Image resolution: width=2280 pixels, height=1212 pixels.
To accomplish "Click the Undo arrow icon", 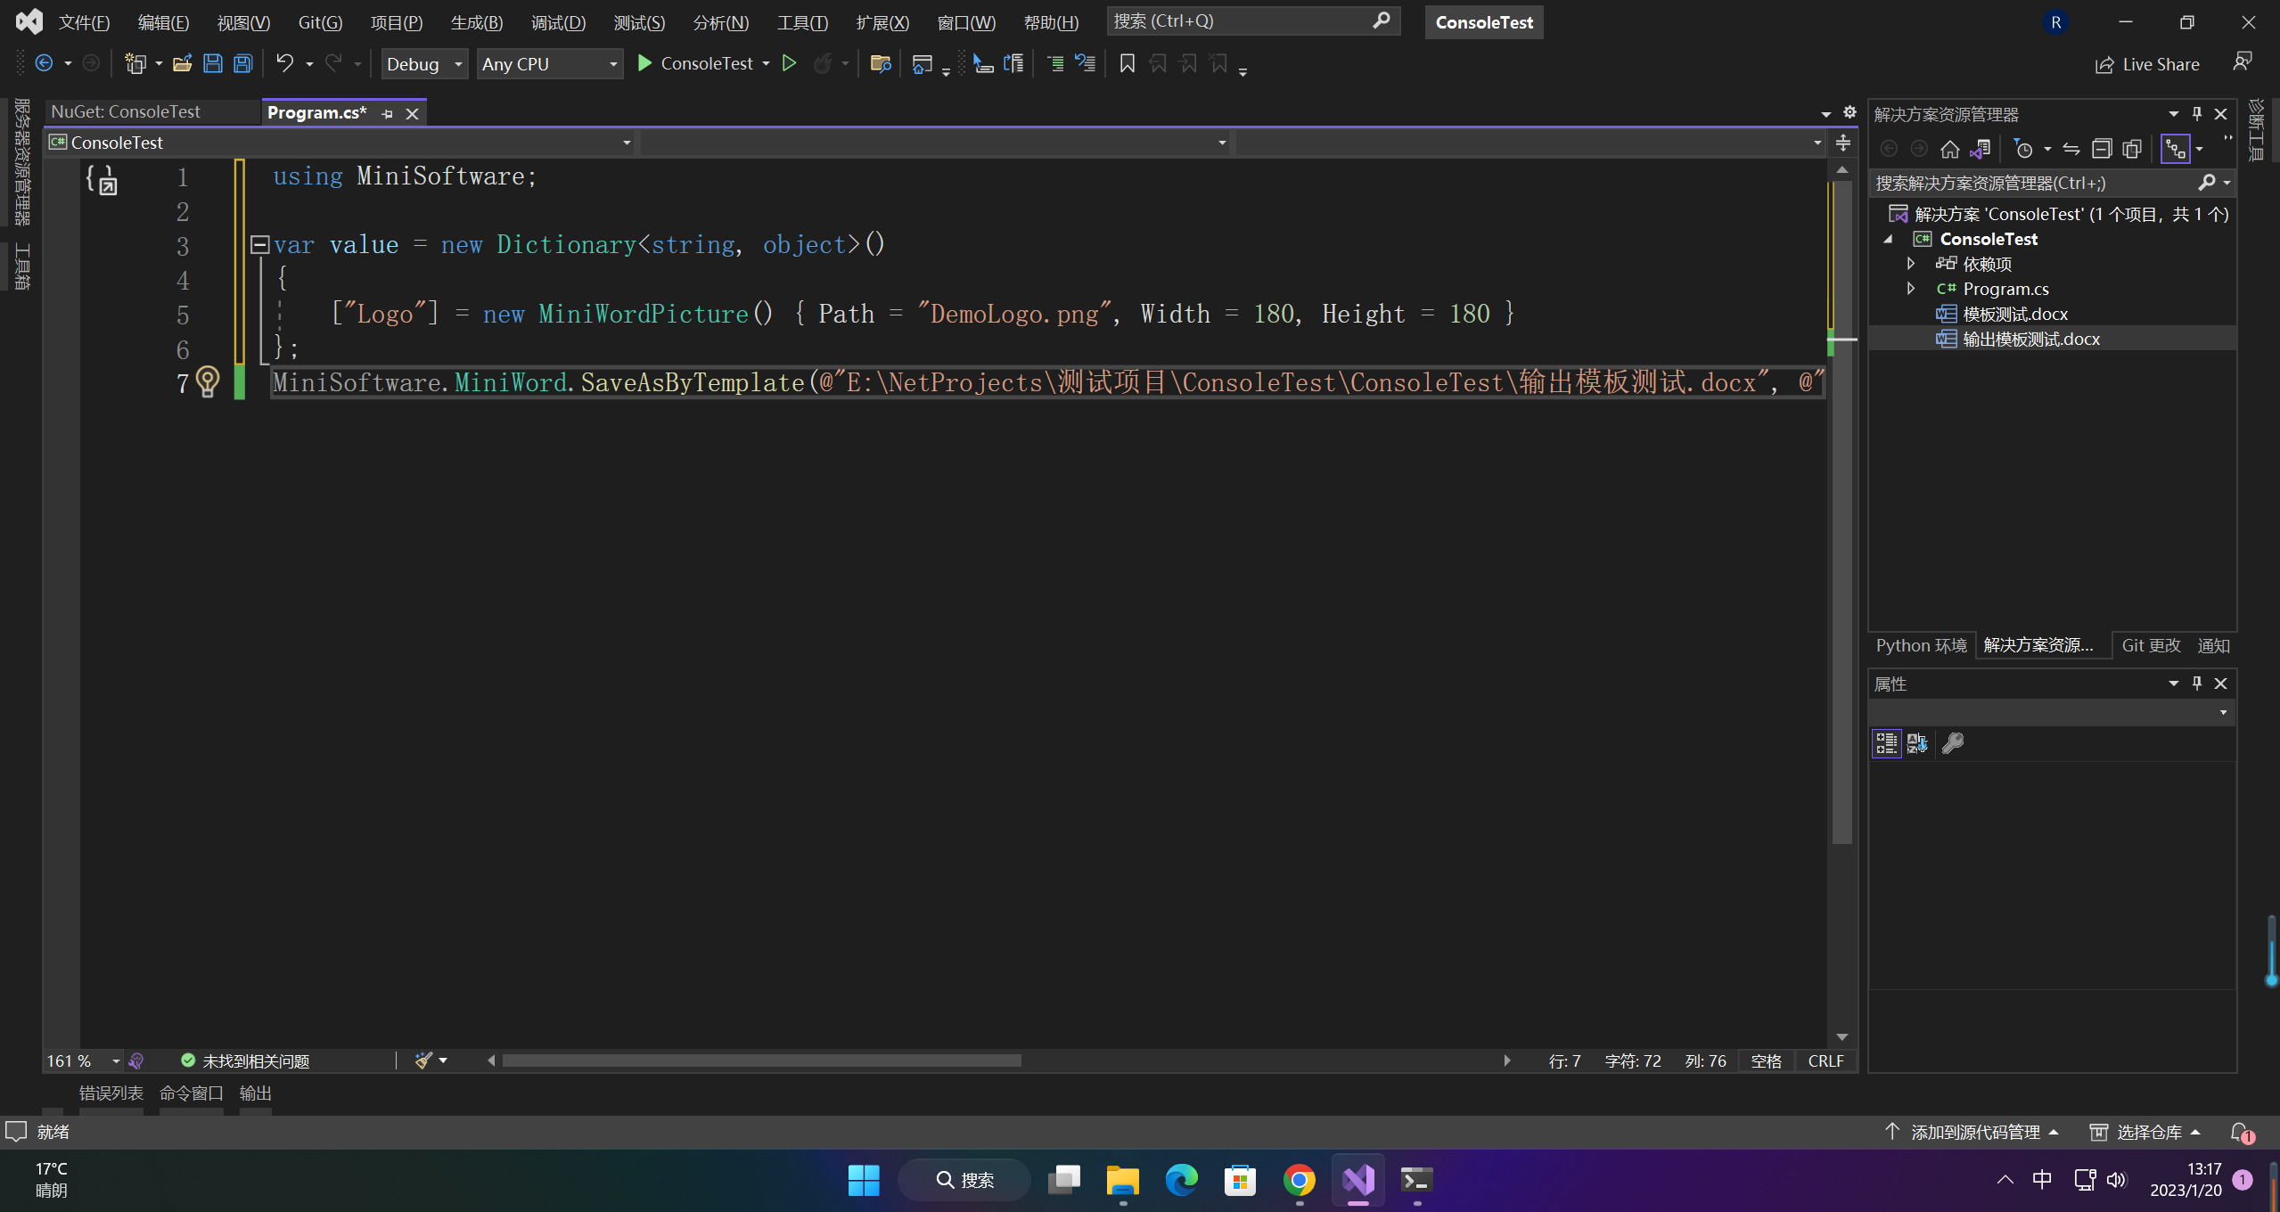I will click(x=284, y=63).
